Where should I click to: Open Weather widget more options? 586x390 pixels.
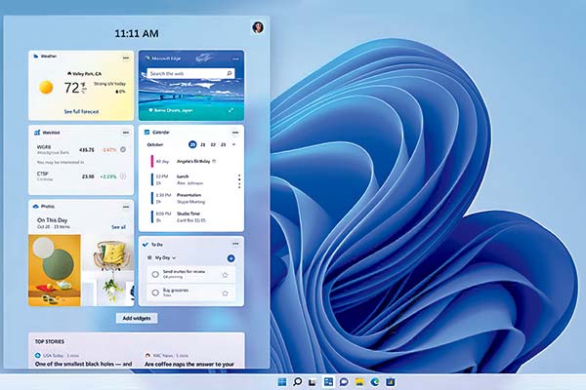(x=126, y=58)
